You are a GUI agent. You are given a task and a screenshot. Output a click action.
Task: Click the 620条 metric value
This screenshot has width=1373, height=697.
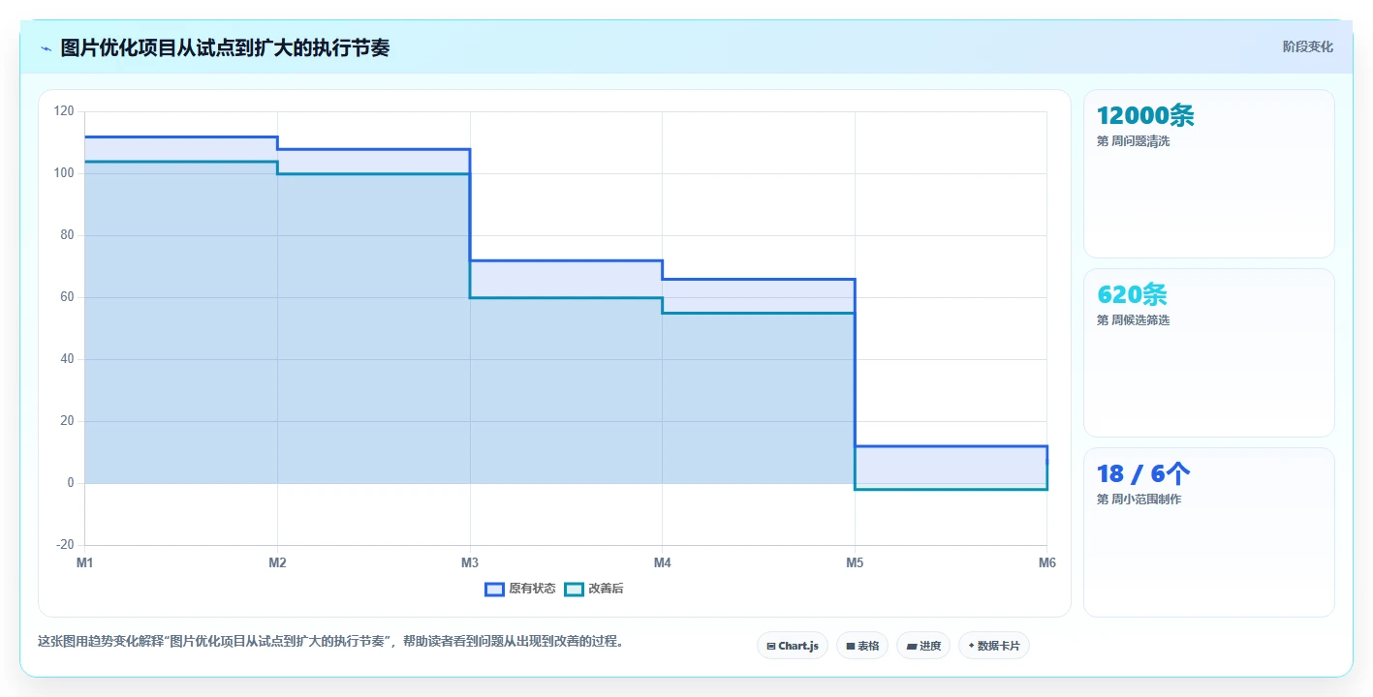pyautogui.click(x=1132, y=295)
